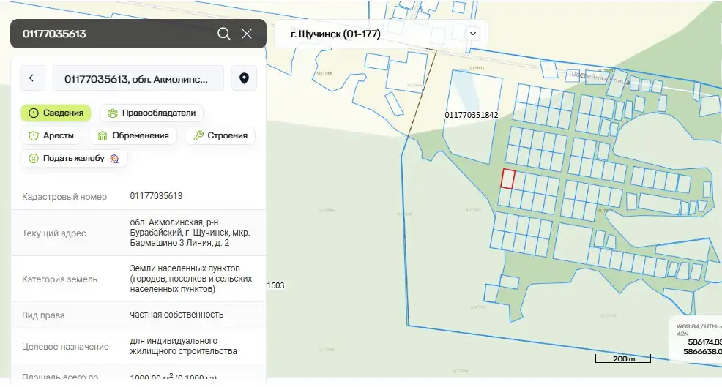Viewport: 722px width, 387px height.
Task: Click the Целевое назначение row value
Action: [183, 346]
